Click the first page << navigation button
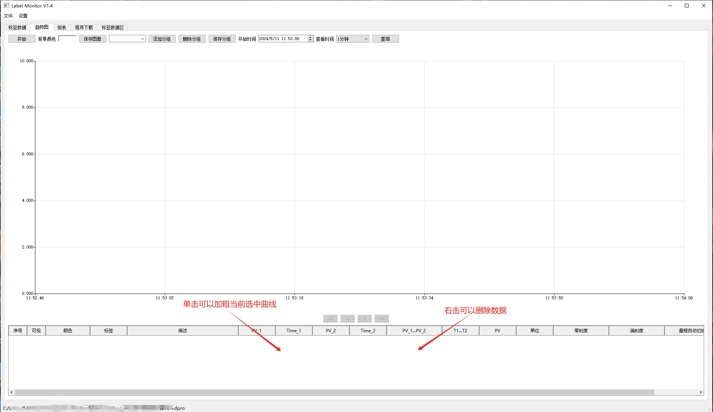 [x=330, y=319]
